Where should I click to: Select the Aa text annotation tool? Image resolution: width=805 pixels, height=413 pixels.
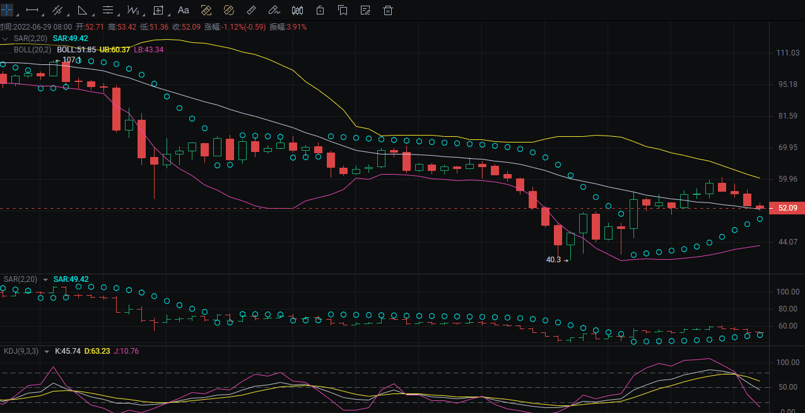point(184,10)
